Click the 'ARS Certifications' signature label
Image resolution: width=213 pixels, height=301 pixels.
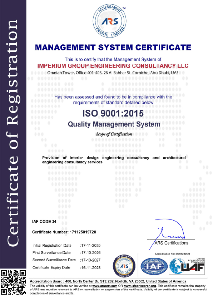coord(171,243)
